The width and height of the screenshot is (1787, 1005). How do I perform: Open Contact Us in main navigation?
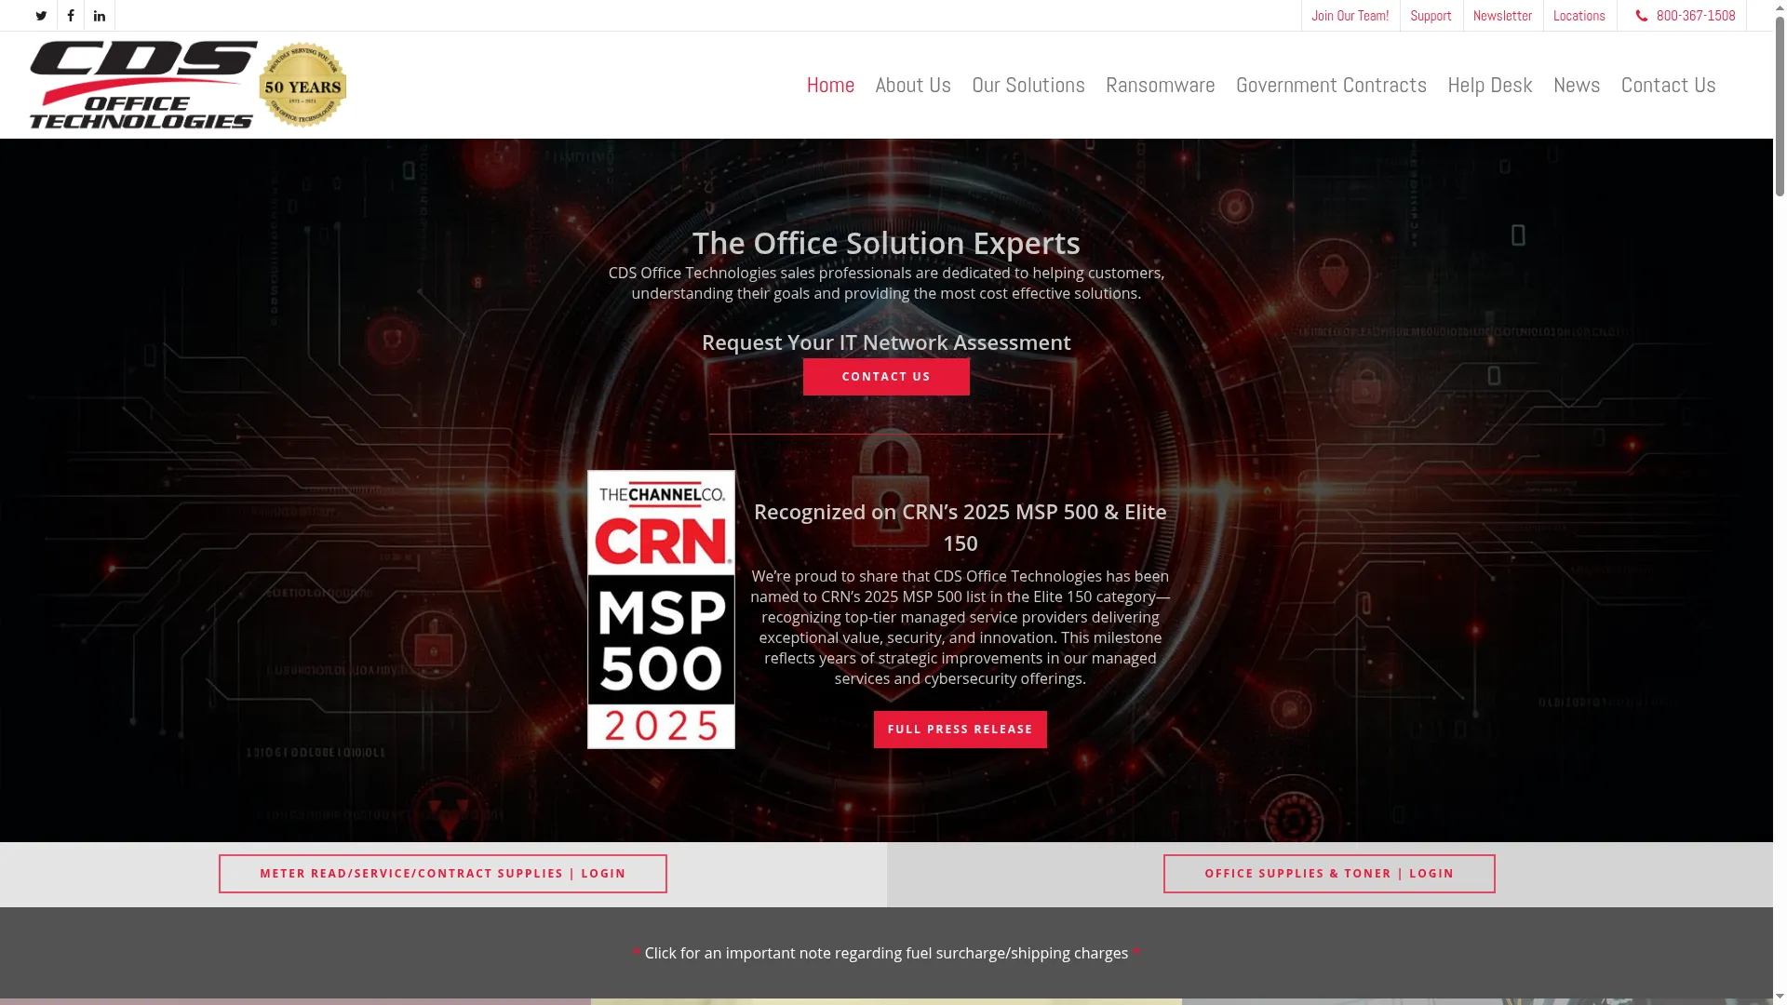(x=1669, y=85)
